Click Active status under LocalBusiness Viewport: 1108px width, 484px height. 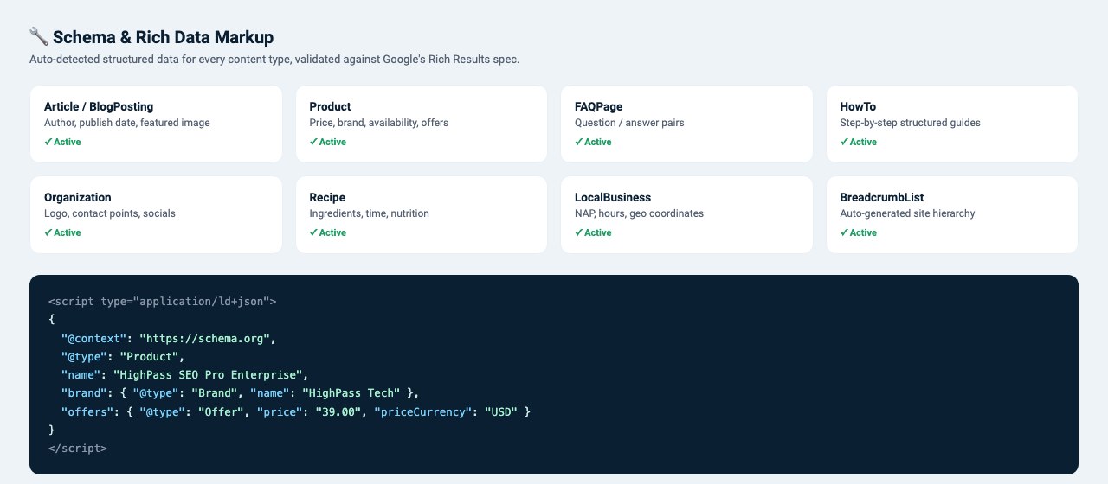tap(593, 232)
